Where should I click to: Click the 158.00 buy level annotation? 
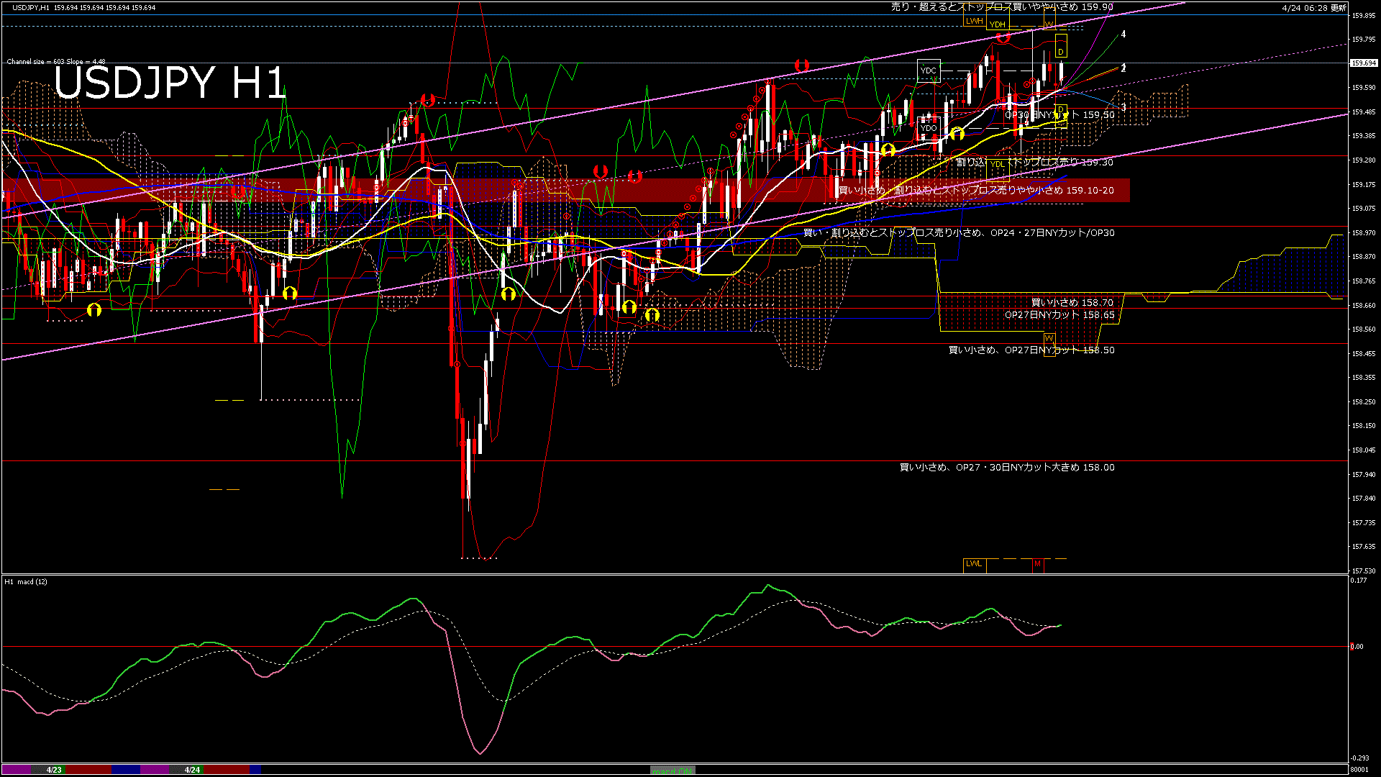point(1007,468)
